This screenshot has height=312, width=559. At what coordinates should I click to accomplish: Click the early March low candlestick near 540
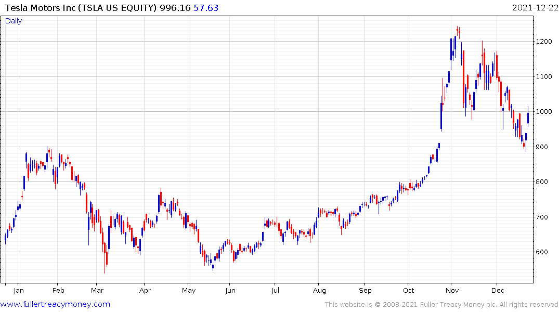[105, 258]
